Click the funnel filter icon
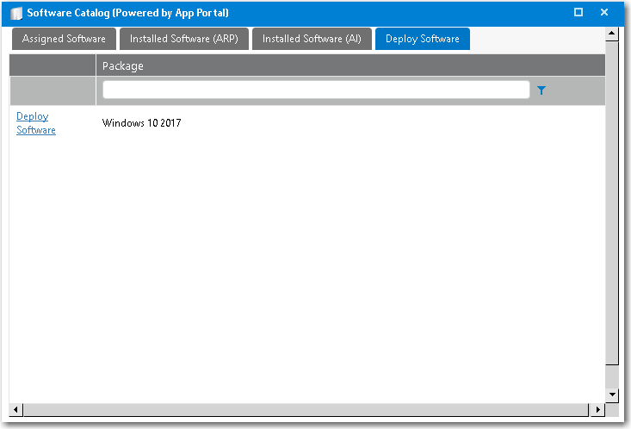The height and width of the screenshot is (429, 631). tap(541, 90)
